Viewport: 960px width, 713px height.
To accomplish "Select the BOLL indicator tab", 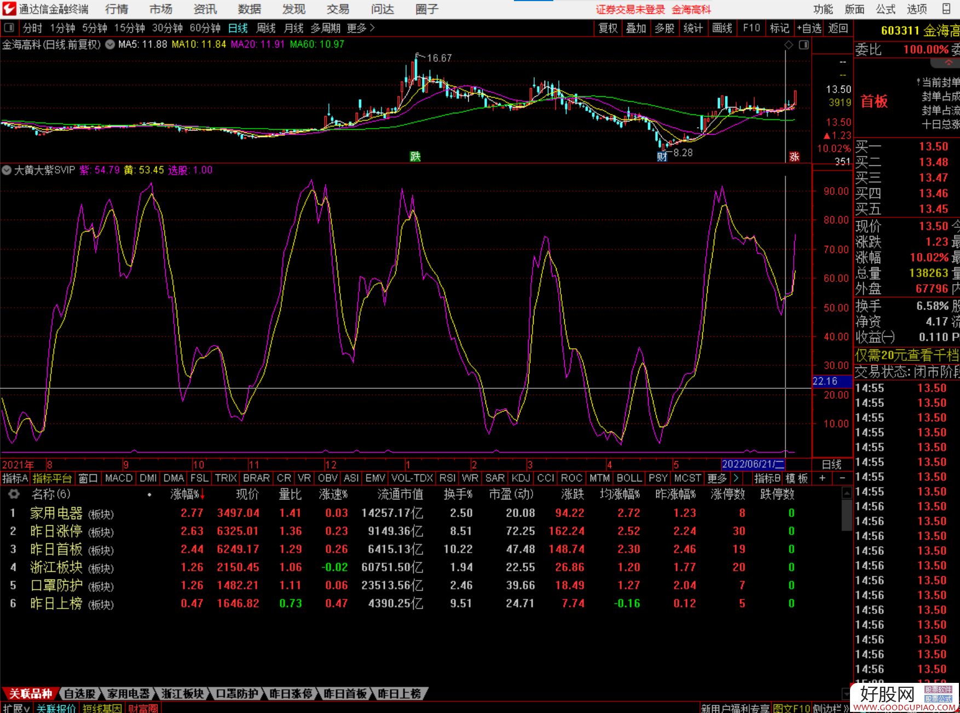I will [x=629, y=478].
